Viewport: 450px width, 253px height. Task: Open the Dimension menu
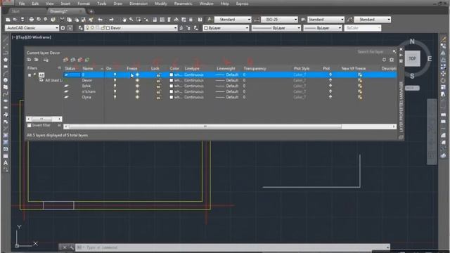(139, 4)
